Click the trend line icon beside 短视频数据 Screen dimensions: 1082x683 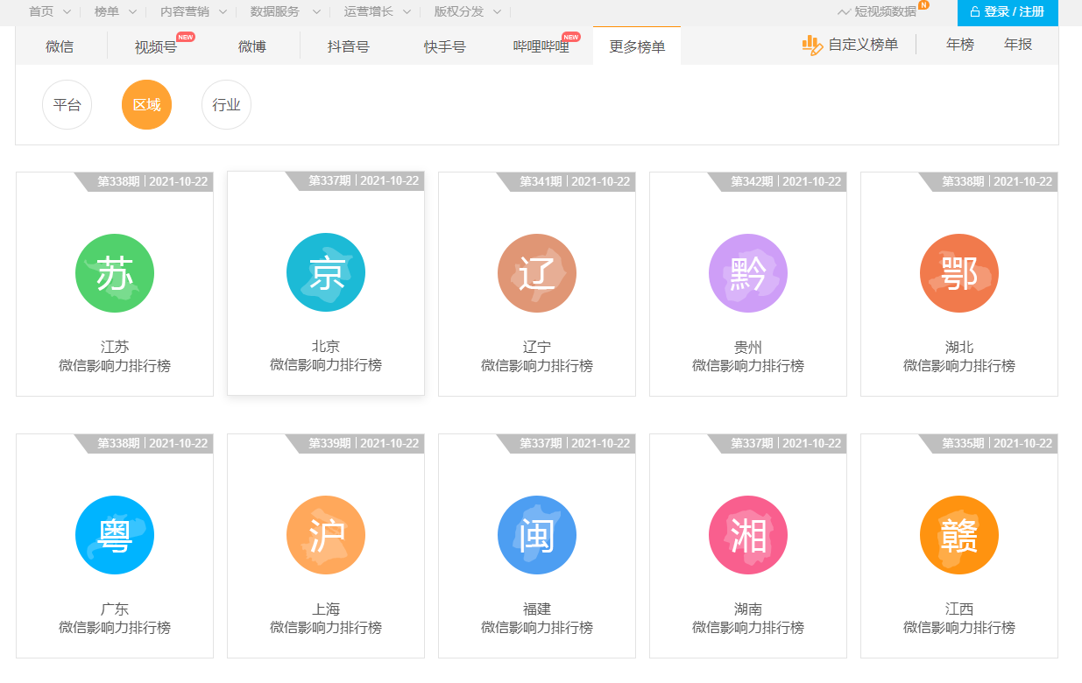tap(844, 12)
